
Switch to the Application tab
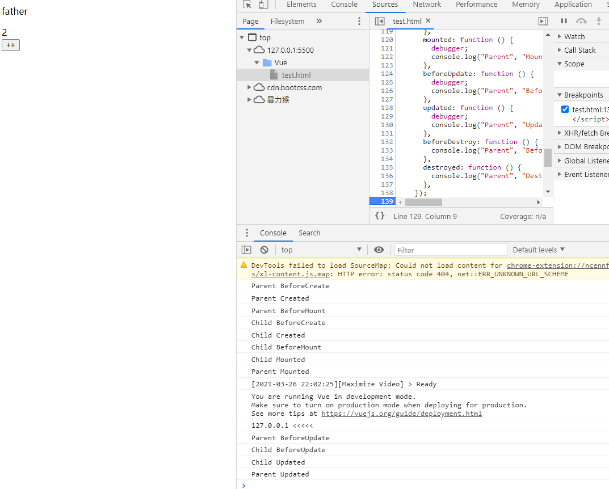pyautogui.click(x=573, y=5)
